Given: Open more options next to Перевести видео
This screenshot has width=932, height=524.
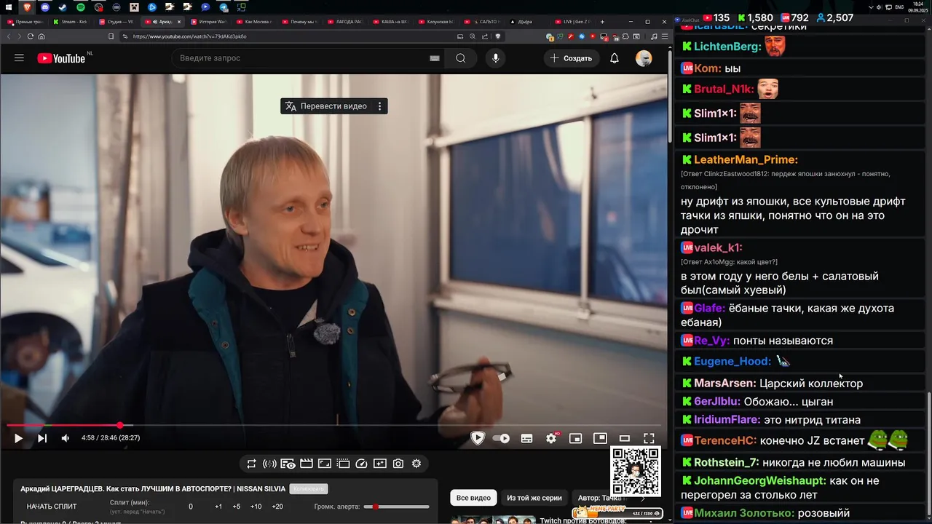Looking at the screenshot, I should coord(379,106).
